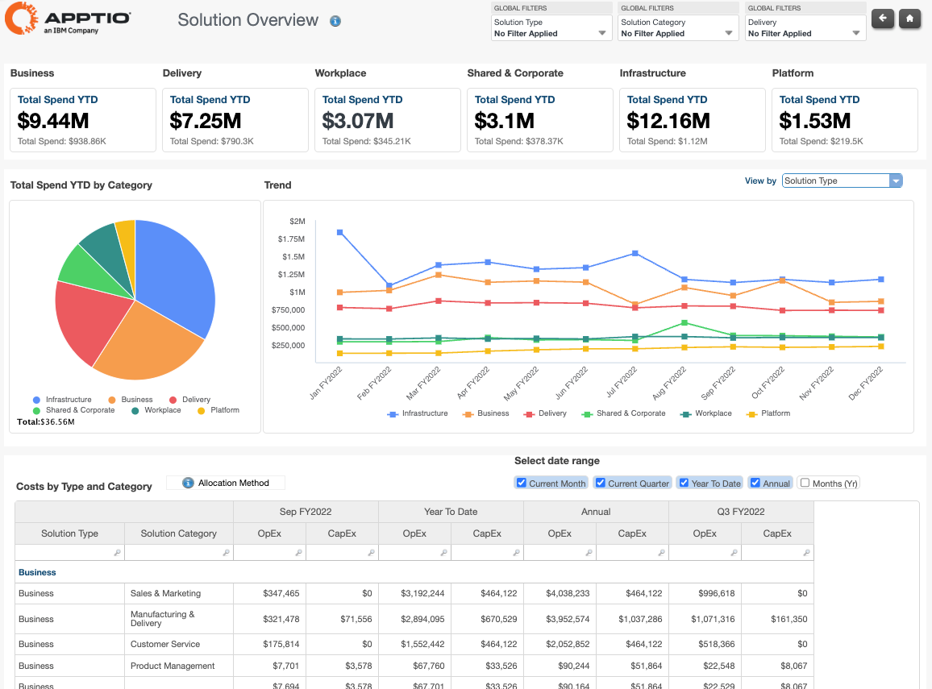932x689 pixels.
Task: Click the Allocation Method info icon
Action: click(188, 483)
